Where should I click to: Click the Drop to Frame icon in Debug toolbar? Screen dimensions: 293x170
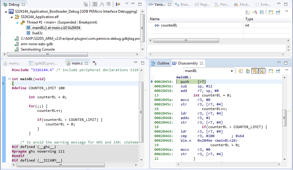108,4
